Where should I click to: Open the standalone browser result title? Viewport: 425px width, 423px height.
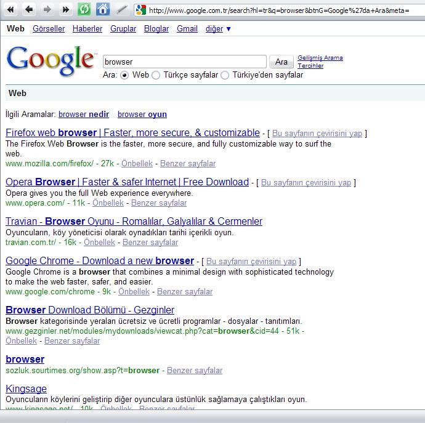coord(25,360)
